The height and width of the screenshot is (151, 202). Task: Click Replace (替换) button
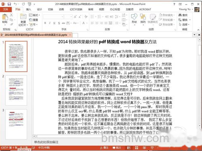[x=184, y=20]
